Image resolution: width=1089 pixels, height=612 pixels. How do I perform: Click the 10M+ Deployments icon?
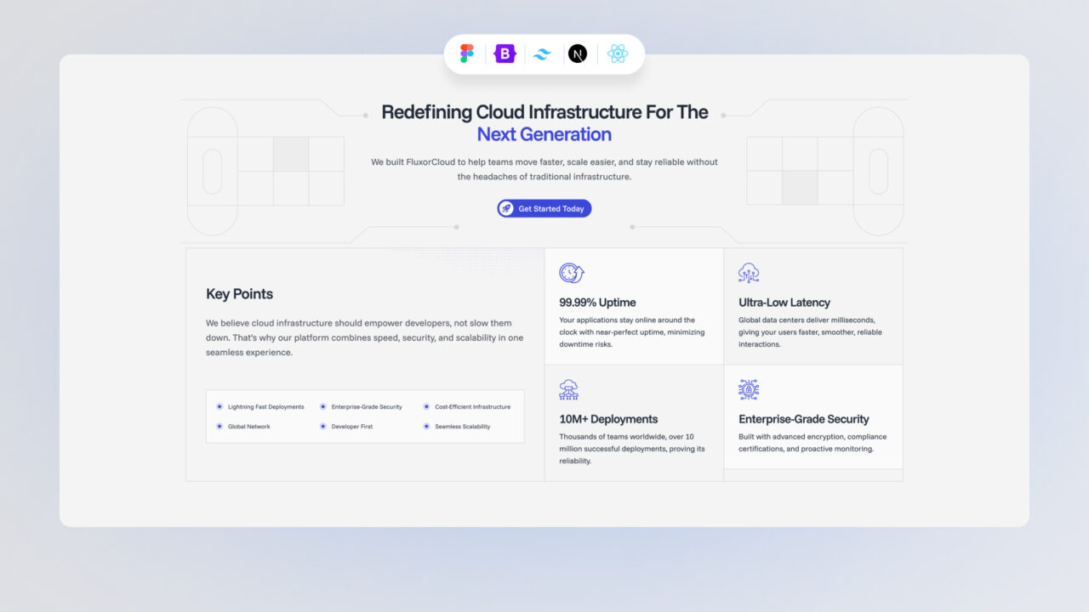coord(569,390)
